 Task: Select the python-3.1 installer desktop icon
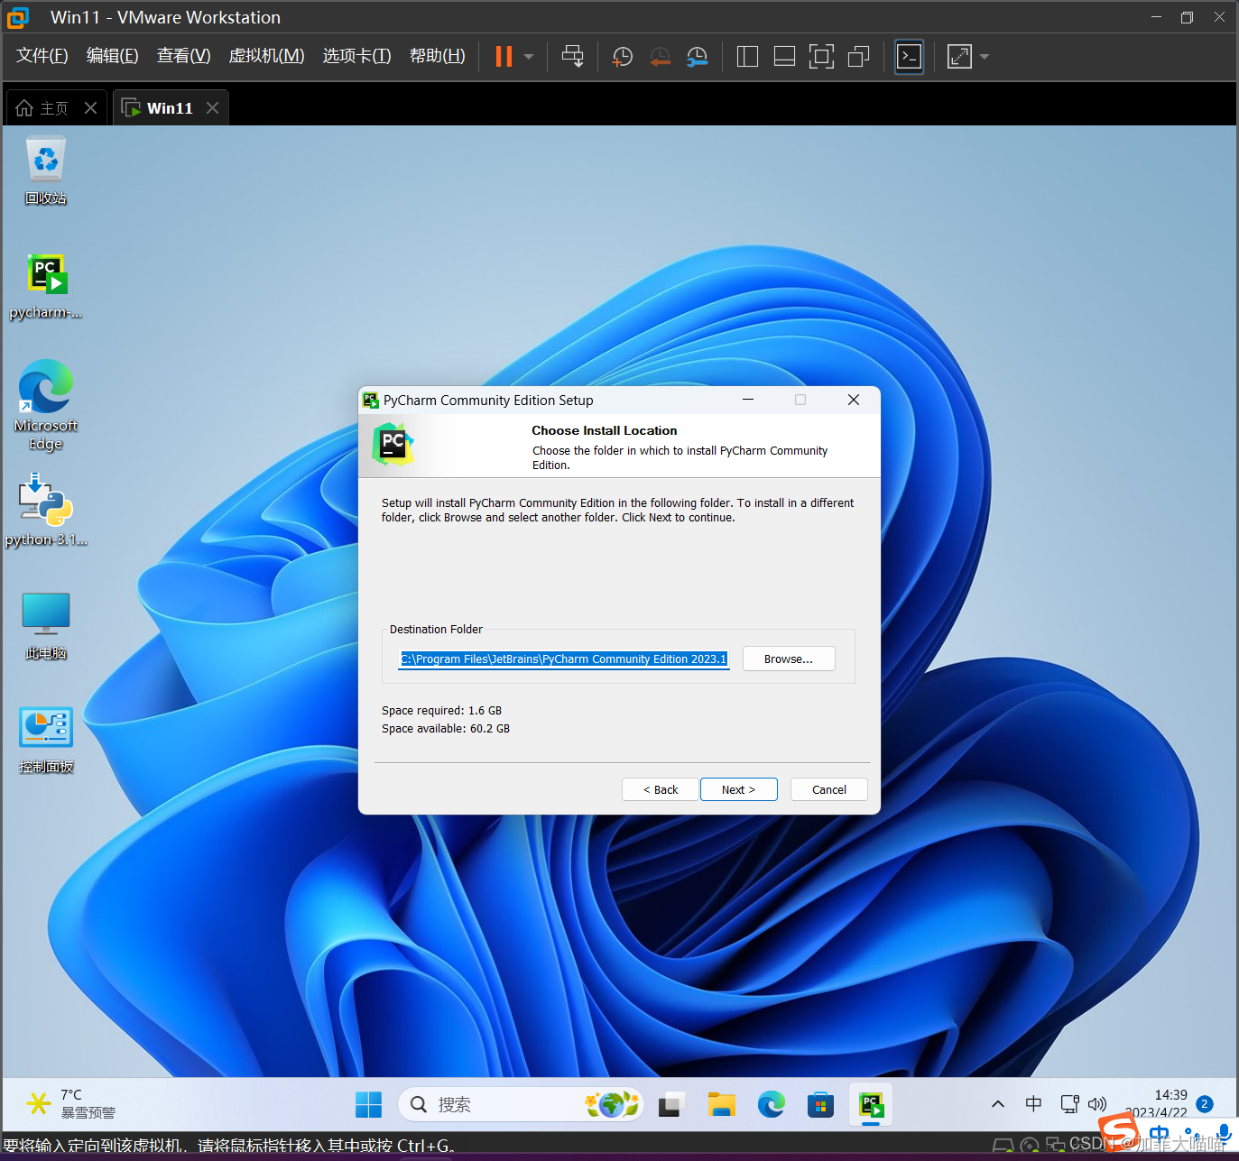pos(45,511)
